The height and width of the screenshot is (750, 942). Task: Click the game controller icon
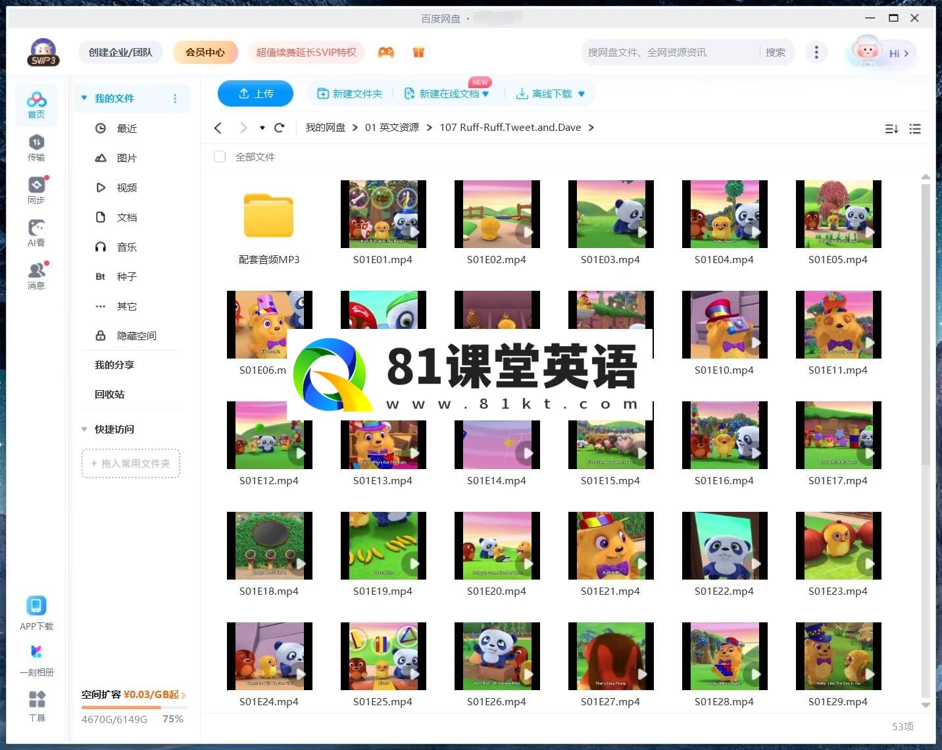point(386,53)
